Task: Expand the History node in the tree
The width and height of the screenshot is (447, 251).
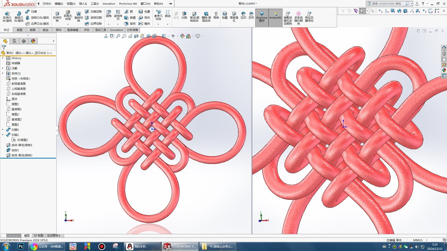Action: 3,58
